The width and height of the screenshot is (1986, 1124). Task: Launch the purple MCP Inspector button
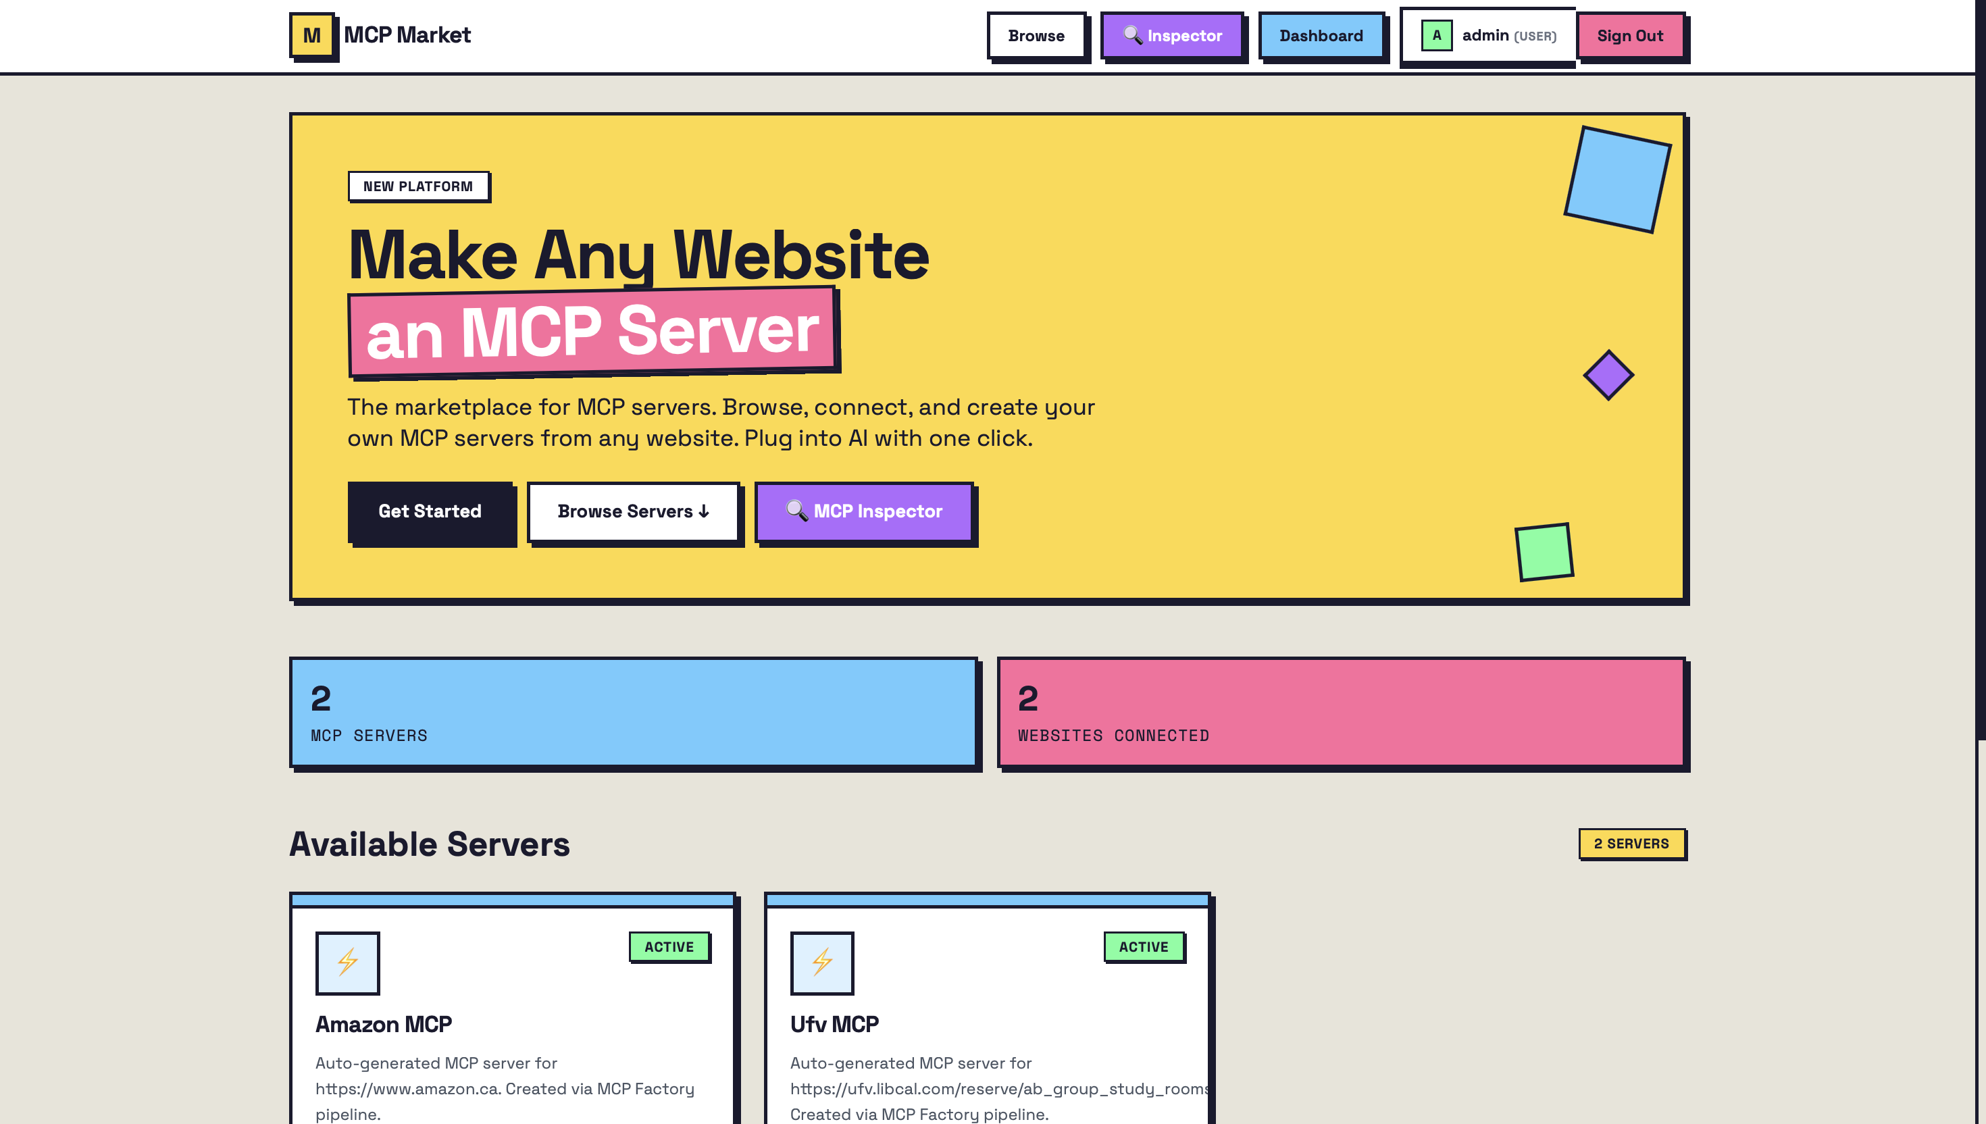click(x=864, y=511)
